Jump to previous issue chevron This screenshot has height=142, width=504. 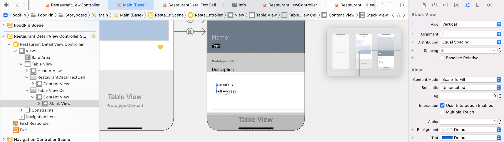tap(393, 15)
